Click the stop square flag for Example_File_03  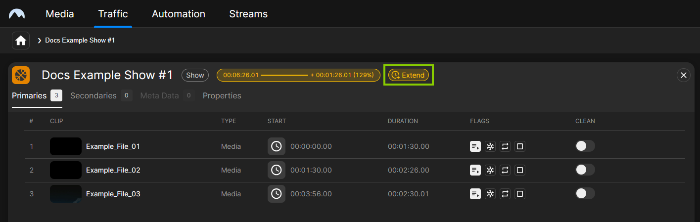(520, 194)
